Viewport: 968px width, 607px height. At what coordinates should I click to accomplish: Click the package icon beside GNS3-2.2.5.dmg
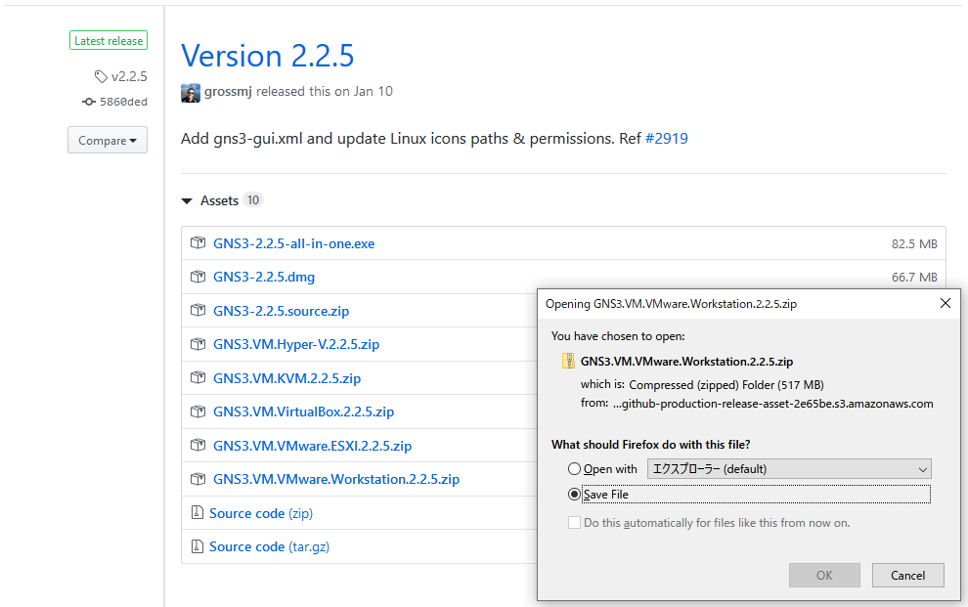tap(198, 277)
